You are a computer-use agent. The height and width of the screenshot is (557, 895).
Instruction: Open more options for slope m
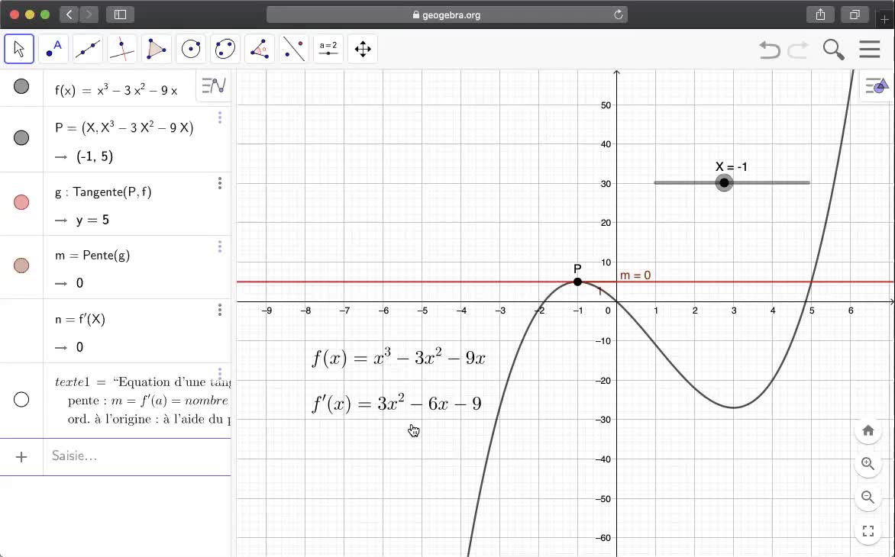pos(220,246)
